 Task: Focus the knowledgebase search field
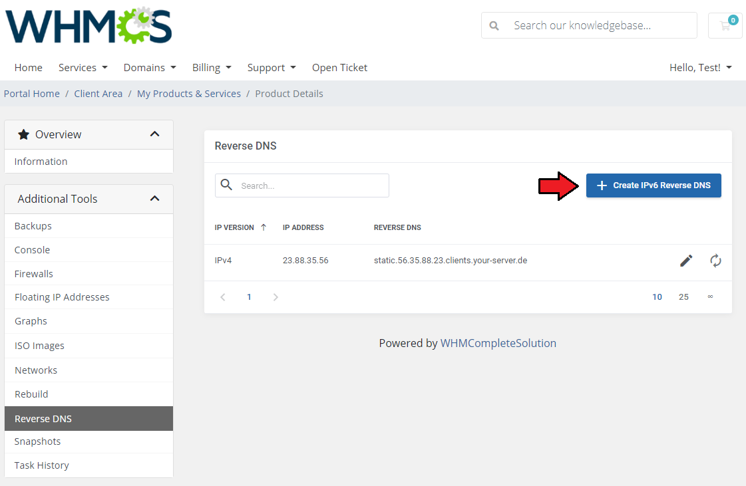590,26
